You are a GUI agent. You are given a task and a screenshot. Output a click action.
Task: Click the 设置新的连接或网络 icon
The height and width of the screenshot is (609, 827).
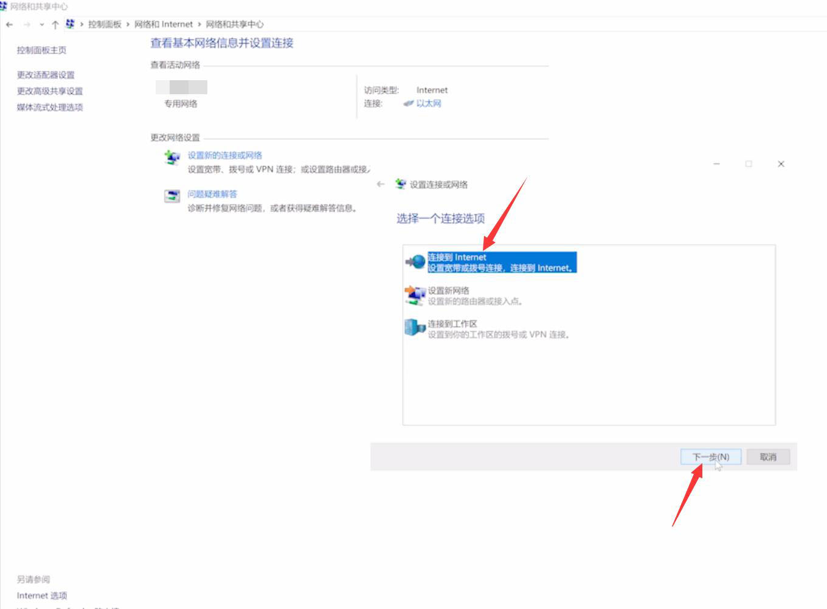(172, 157)
